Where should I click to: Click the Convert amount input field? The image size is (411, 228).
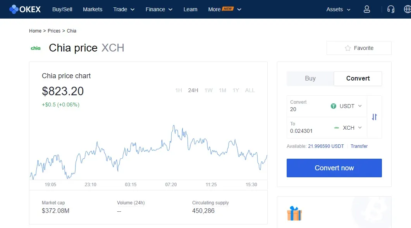[306, 108]
